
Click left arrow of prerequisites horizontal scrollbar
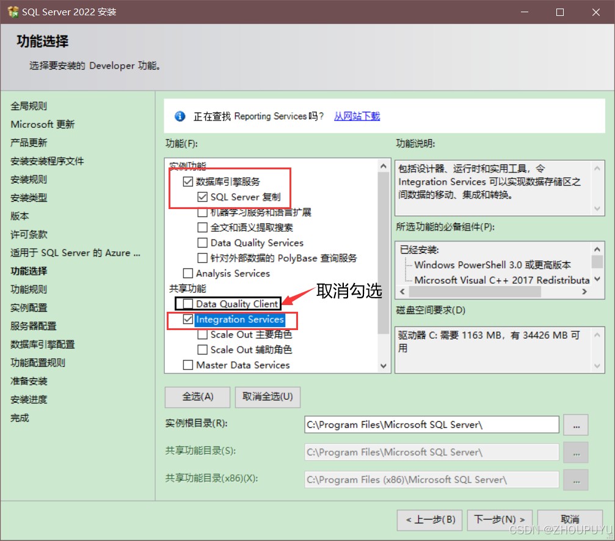401,292
